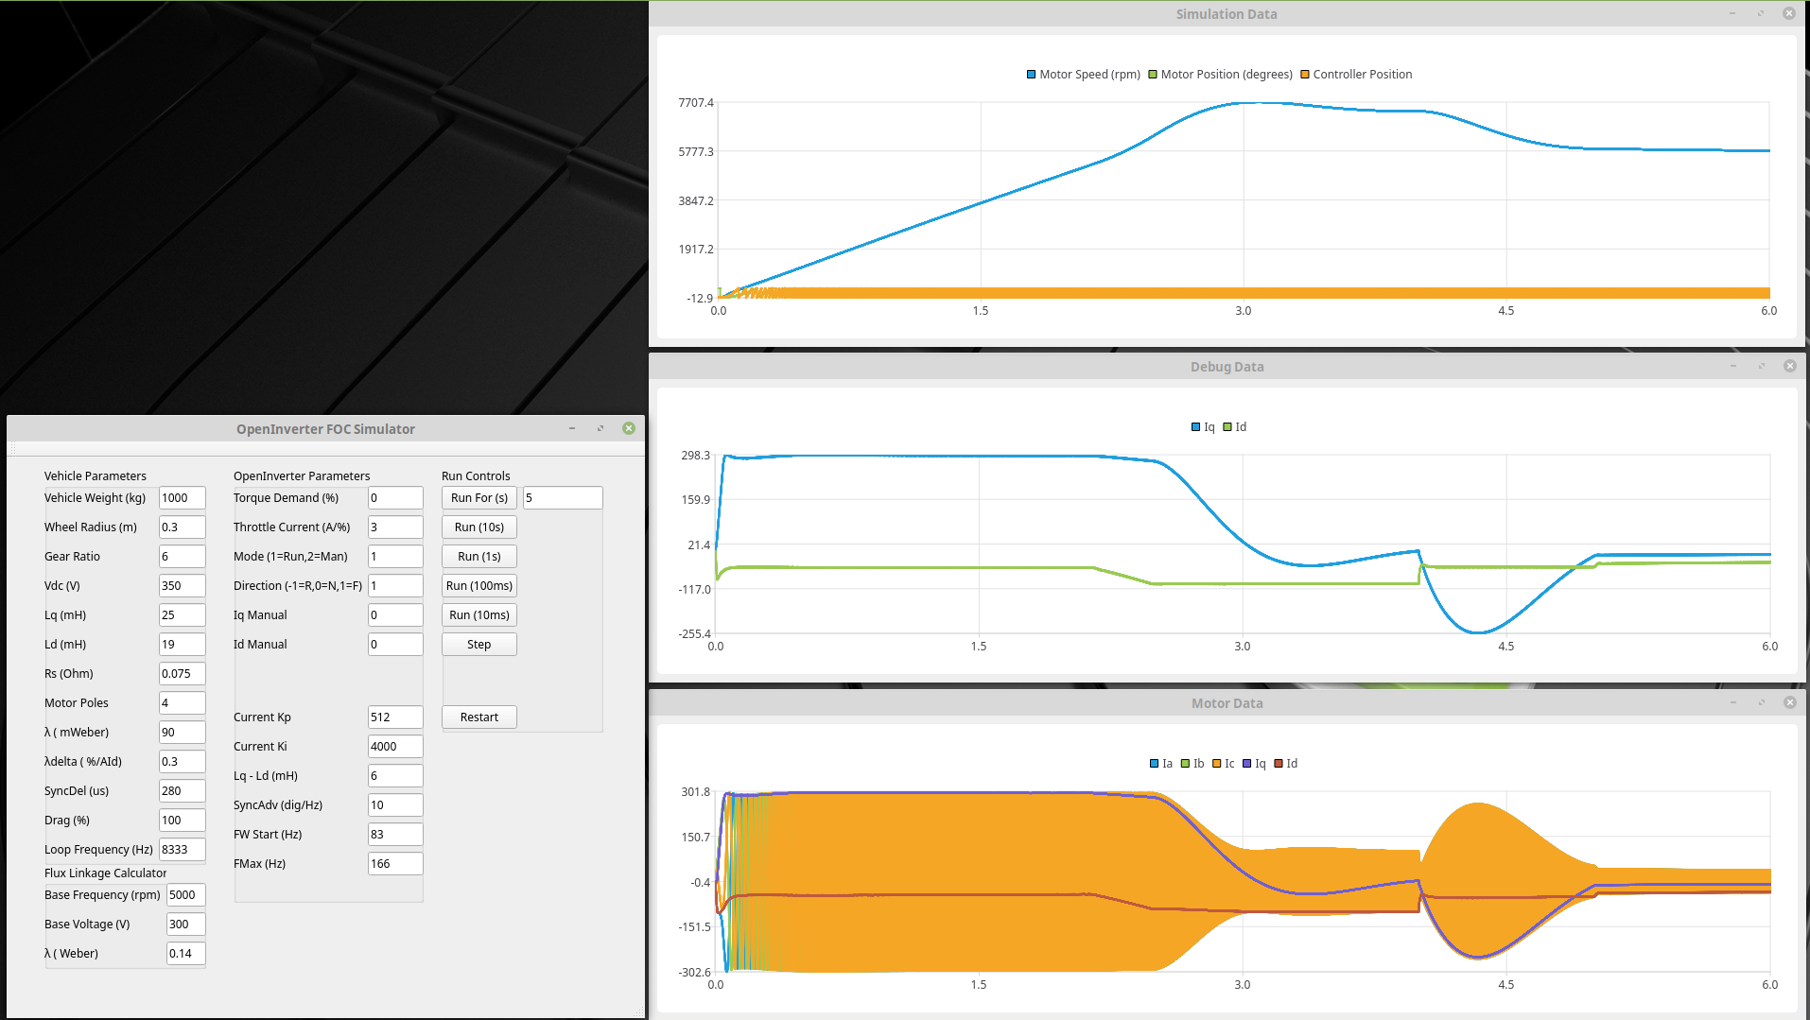Close the OpenInverter FOC Simulator window
The image size is (1810, 1020).
(x=629, y=428)
